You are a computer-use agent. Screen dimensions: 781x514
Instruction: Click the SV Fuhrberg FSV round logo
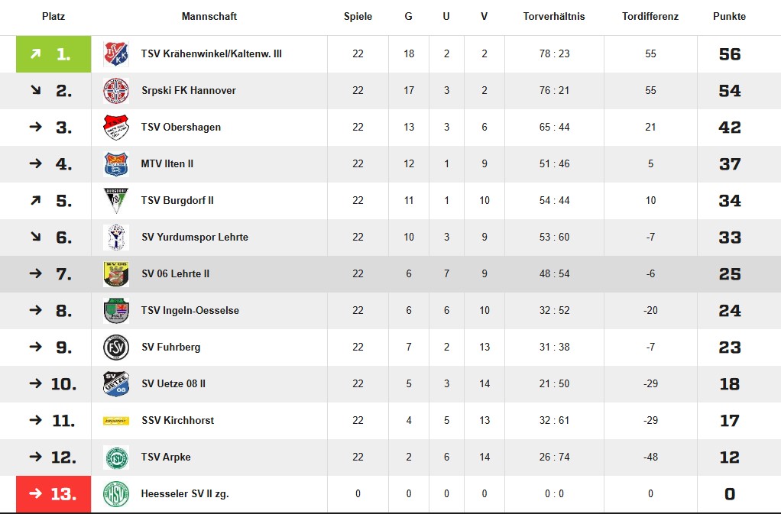coord(116,348)
